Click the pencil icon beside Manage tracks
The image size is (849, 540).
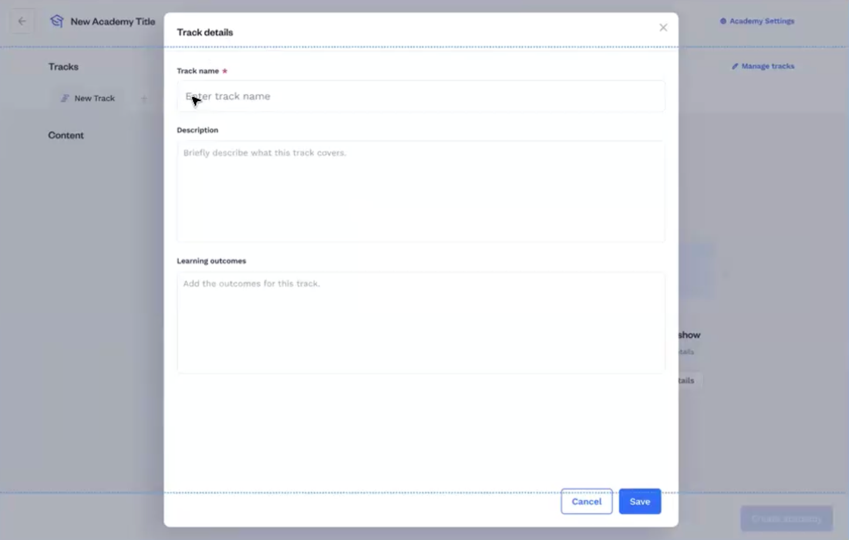pos(735,66)
